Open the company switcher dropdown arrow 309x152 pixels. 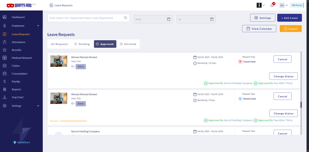[x=263, y=5]
